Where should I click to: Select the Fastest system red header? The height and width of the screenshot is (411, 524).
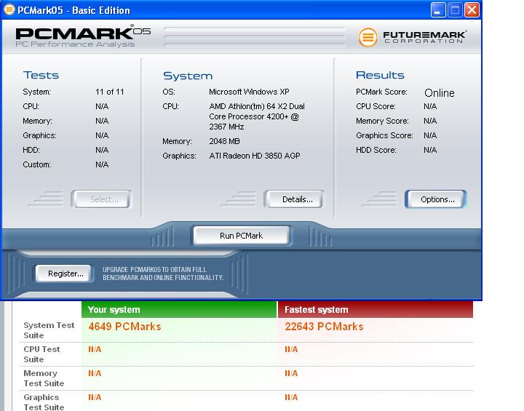376,309
